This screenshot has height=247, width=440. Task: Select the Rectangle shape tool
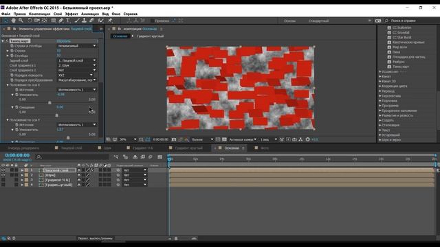pos(54,21)
